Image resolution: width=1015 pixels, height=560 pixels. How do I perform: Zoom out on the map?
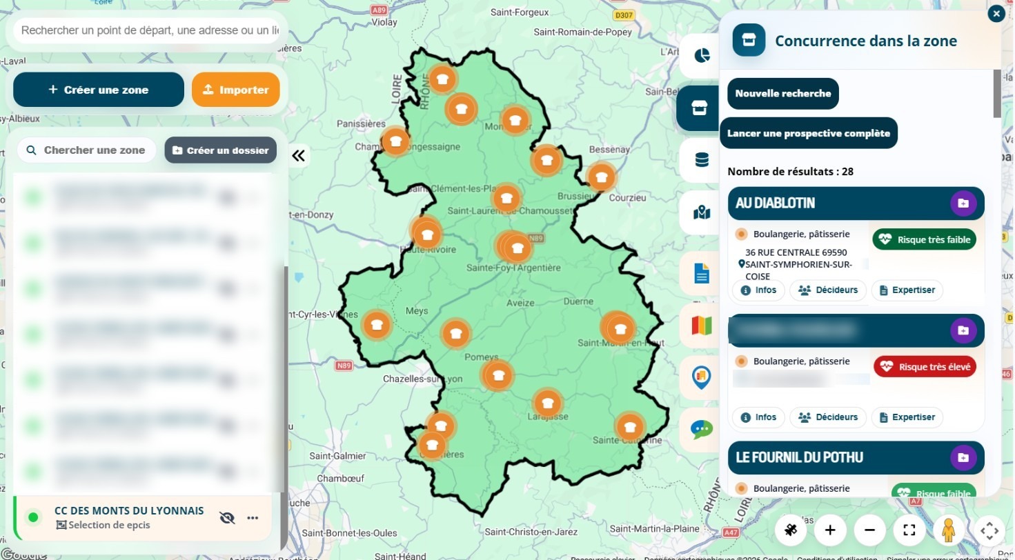(870, 530)
